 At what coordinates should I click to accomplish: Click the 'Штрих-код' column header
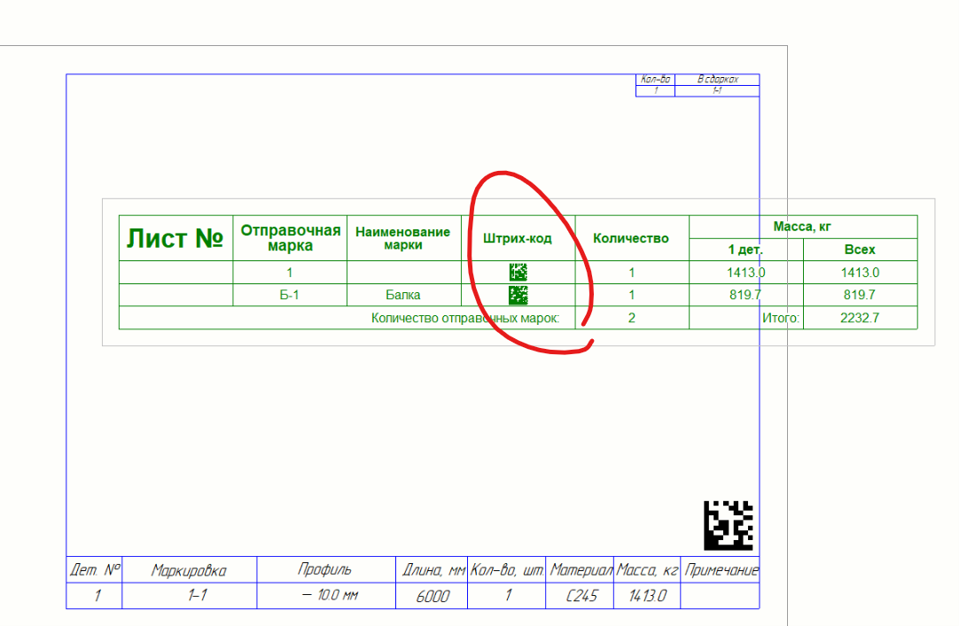click(x=518, y=237)
